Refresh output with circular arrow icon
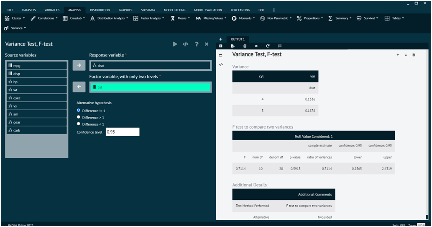 268,46
